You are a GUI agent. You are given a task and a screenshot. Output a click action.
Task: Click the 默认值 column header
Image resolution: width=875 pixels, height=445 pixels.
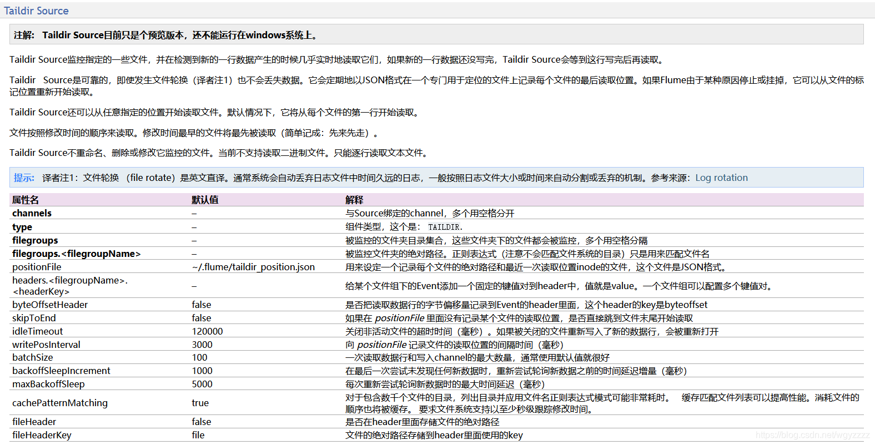click(205, 200)
